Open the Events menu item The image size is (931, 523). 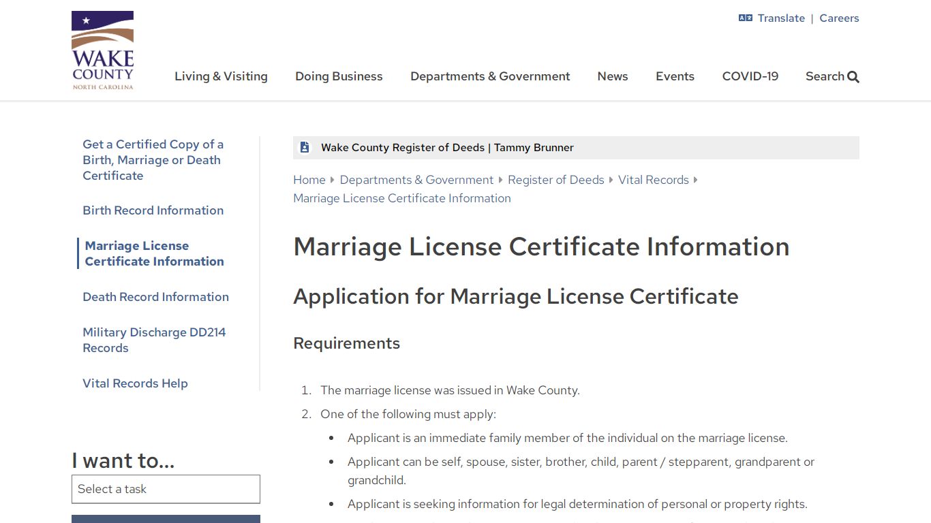pos(675,76)
